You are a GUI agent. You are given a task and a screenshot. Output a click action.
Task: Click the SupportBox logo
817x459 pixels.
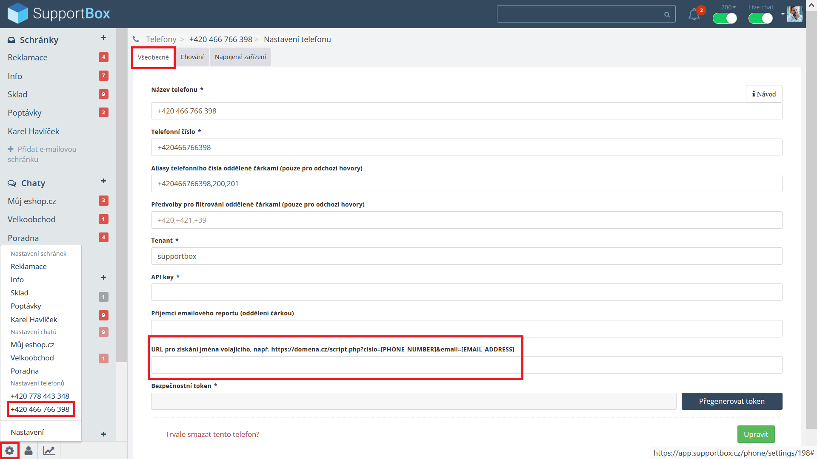59,14
